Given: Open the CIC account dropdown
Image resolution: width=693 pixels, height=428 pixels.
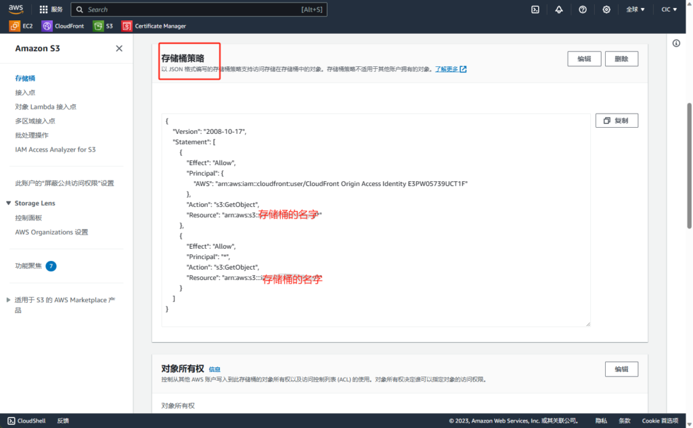Looking at the screenshot, I should tap(669, 9).
